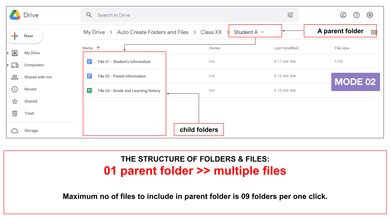The height and width of the screenshot is (219, 390).
Task: Open Shared with me section
Action: point(37,77)
